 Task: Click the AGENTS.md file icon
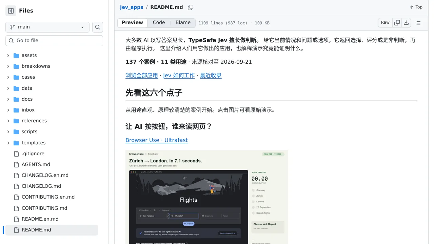pos(16,164)
